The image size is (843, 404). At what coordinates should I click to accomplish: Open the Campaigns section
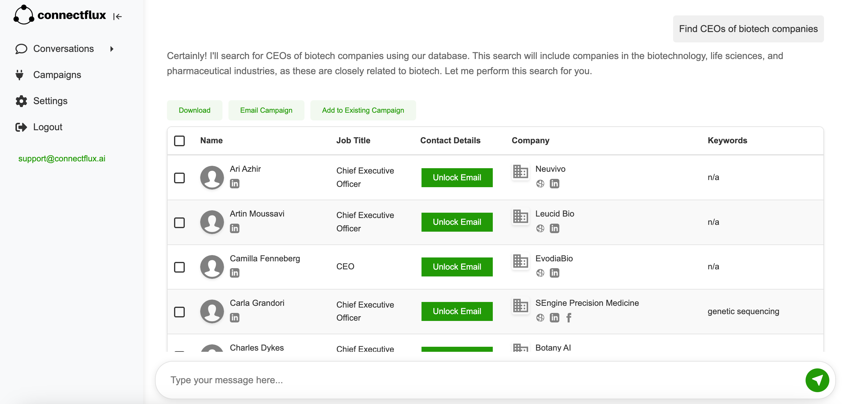click(x=58, y=74)
